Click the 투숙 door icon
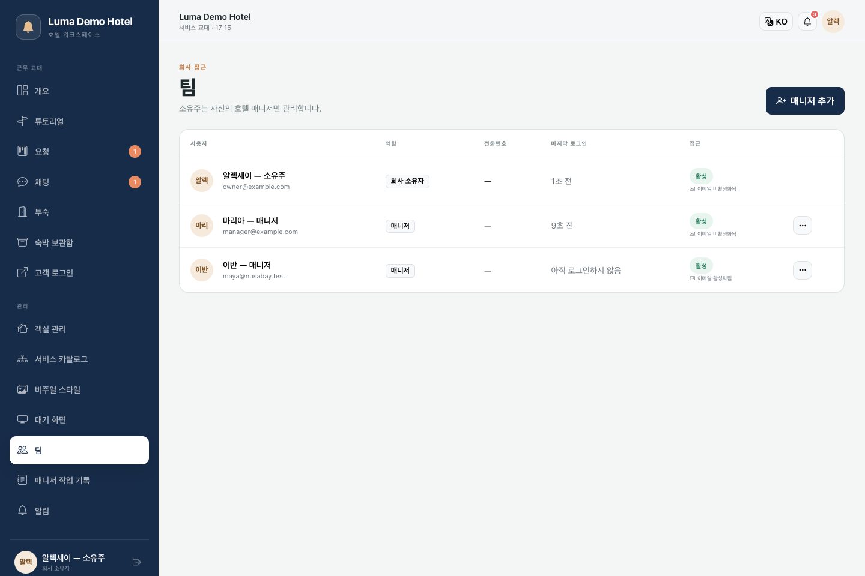865x576 pixels. (x=22, y=212)
